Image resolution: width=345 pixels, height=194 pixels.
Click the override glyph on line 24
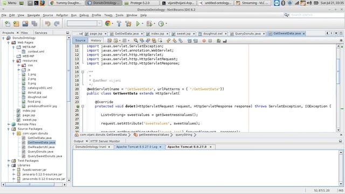tap(78, 106)
